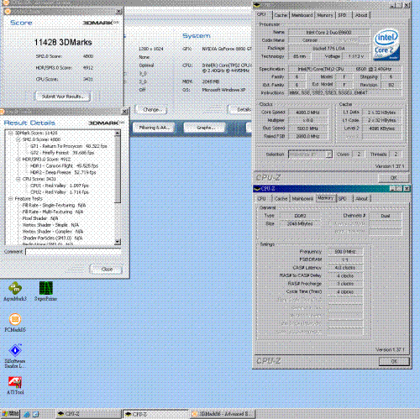Open the processor Selection dropdown in CPU-Z
Screen dimensions: 420x419
pos(329,155)
